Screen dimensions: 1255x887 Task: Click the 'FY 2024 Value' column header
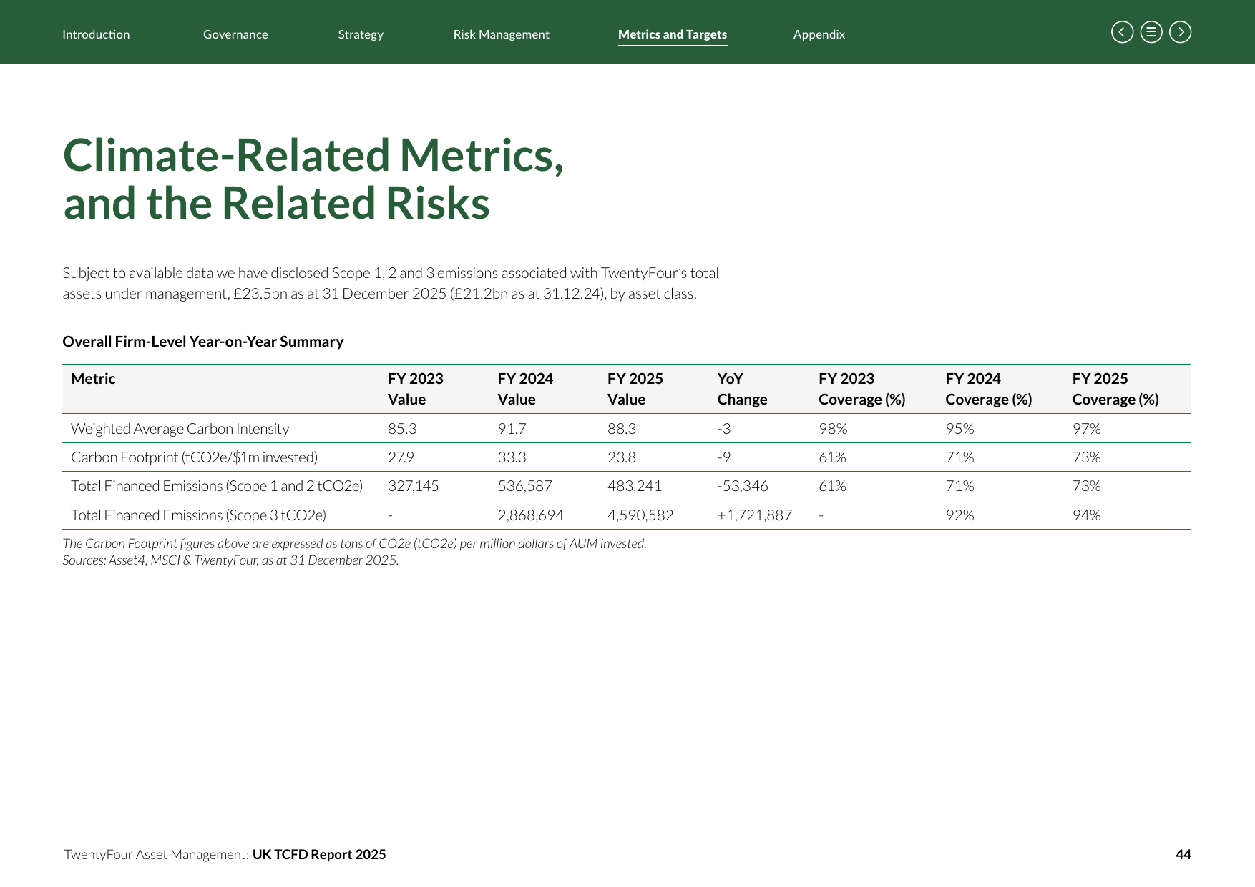525,389
